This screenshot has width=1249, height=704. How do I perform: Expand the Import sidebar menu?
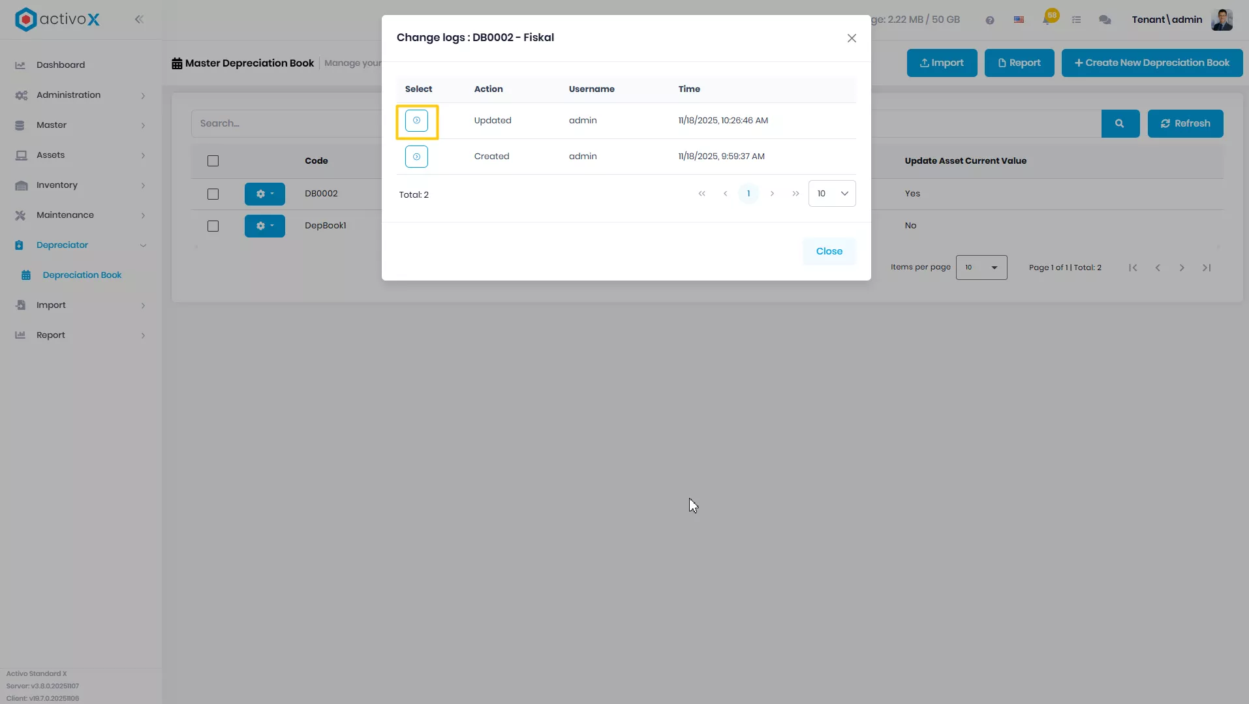81,305
